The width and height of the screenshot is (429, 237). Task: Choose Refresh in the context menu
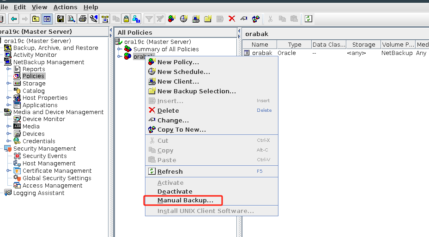point(211,171)
